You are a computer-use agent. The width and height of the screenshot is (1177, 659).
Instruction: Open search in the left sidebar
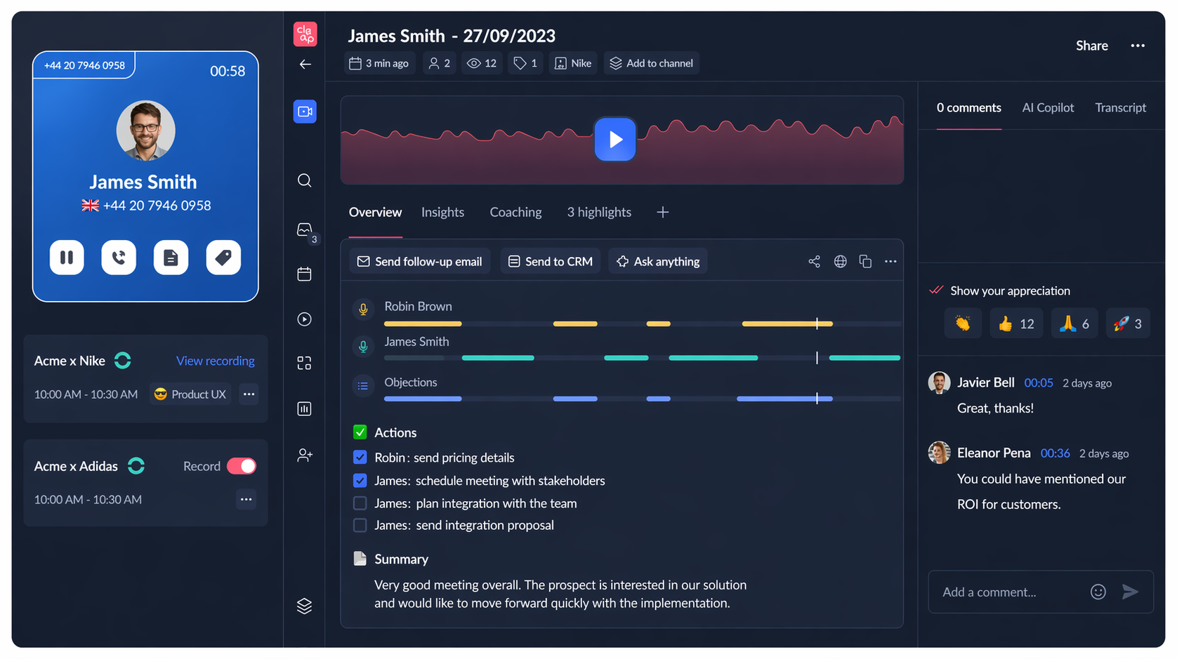pos(304,180)
